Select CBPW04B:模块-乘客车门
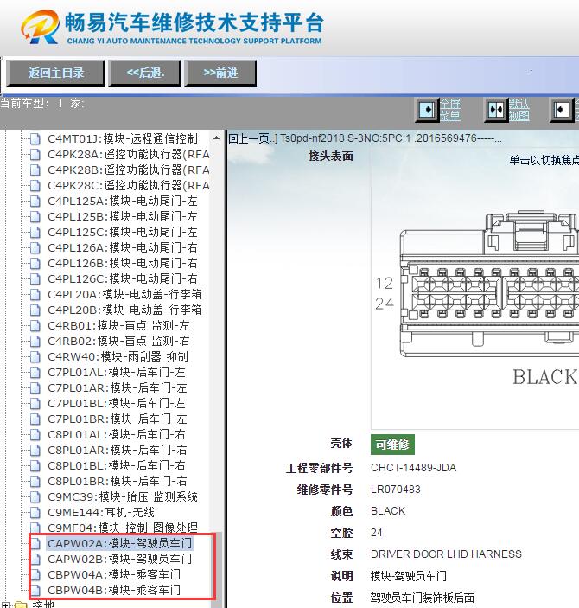Screen dimensions: 579x608 [114, 590]
